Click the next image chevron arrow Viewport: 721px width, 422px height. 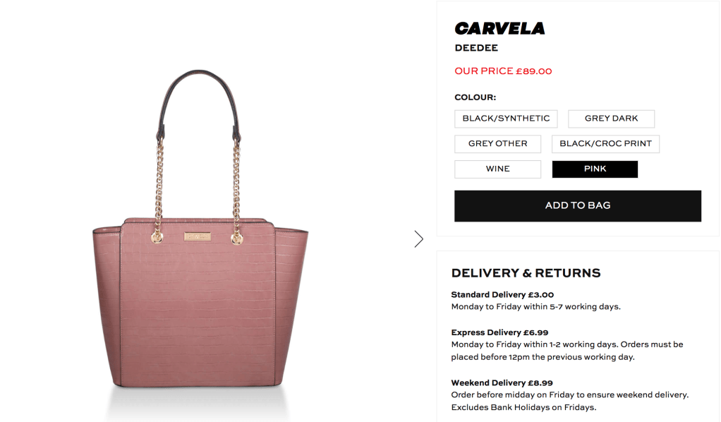click(x=418, y=239)
